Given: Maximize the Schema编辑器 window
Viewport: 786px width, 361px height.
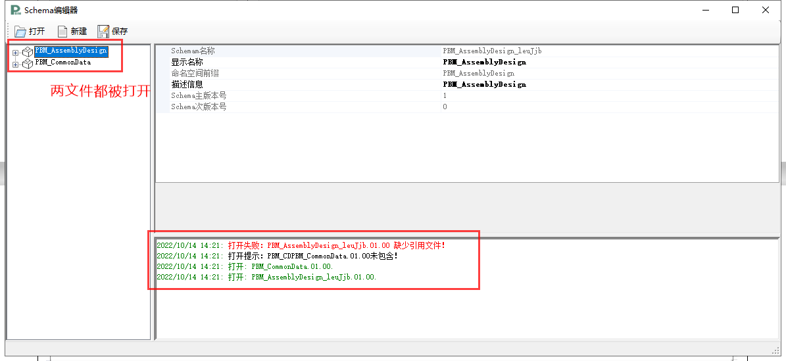Looking at the screenshot, I should [x=735, y=10].
